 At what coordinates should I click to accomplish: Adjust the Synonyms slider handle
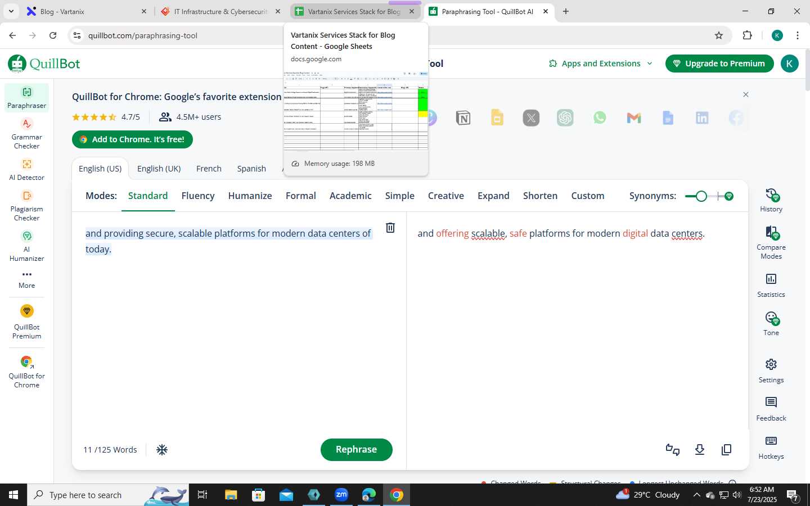pyautogui.click(x=701, y=196)
